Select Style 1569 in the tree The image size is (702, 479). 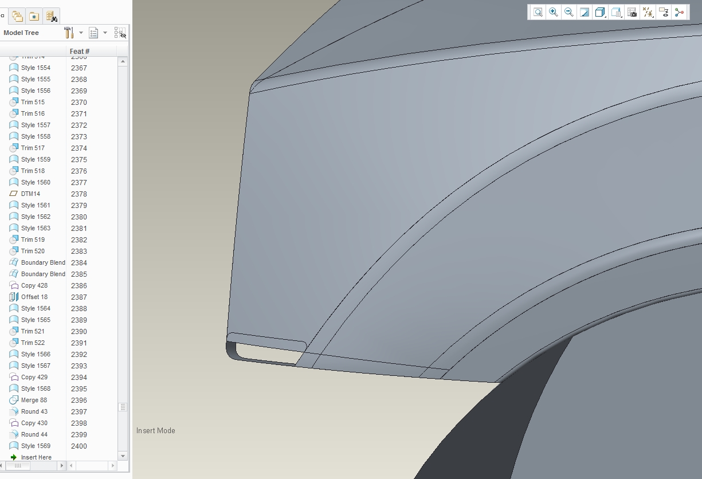[x=36, y=446]
